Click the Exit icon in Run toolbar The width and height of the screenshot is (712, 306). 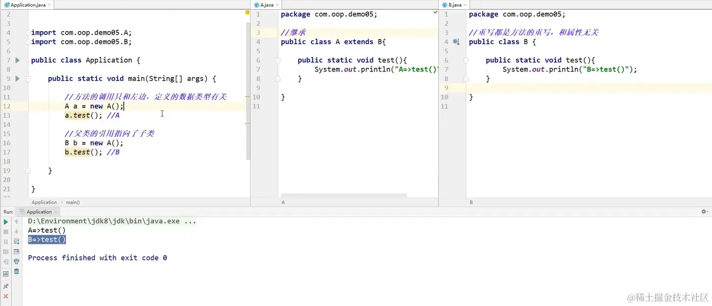coord(6,262)
